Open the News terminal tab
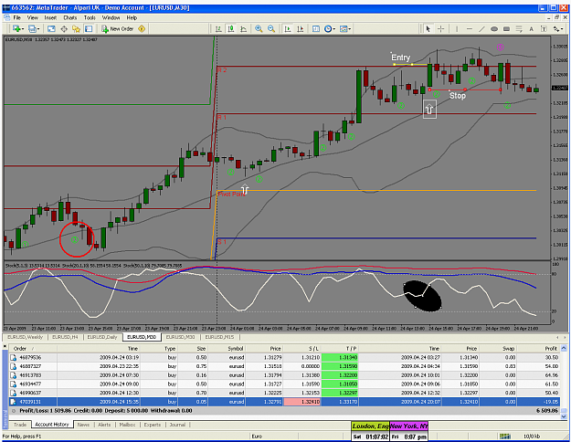 pyautogui.click(x=83, y=425)
